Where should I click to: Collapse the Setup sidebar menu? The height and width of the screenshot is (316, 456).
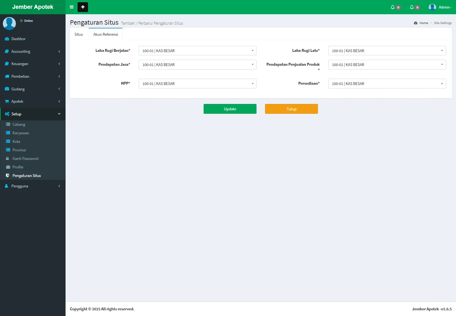(33, 114)
